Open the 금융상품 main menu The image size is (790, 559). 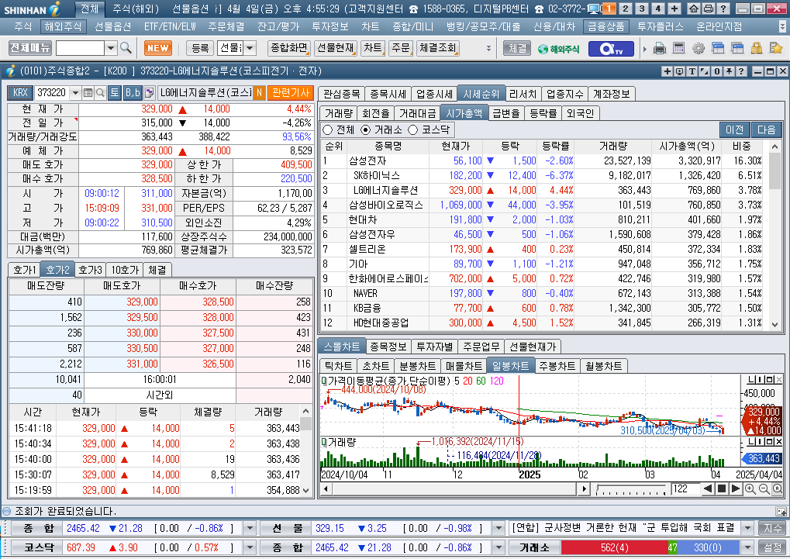606,26
